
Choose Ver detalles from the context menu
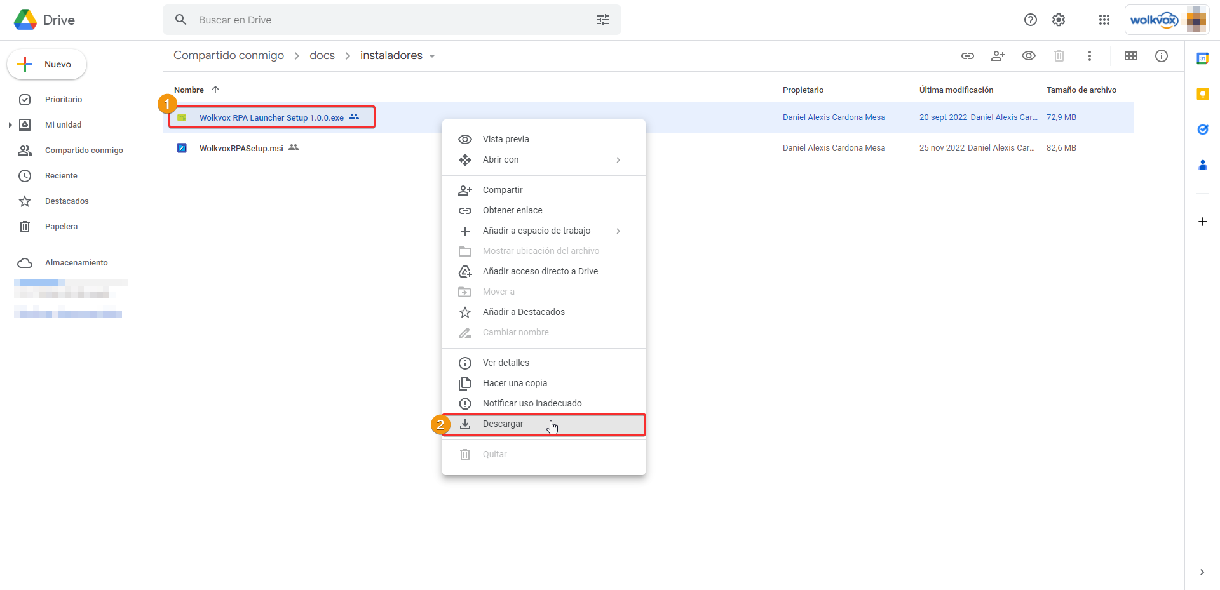tap(544, 363)
